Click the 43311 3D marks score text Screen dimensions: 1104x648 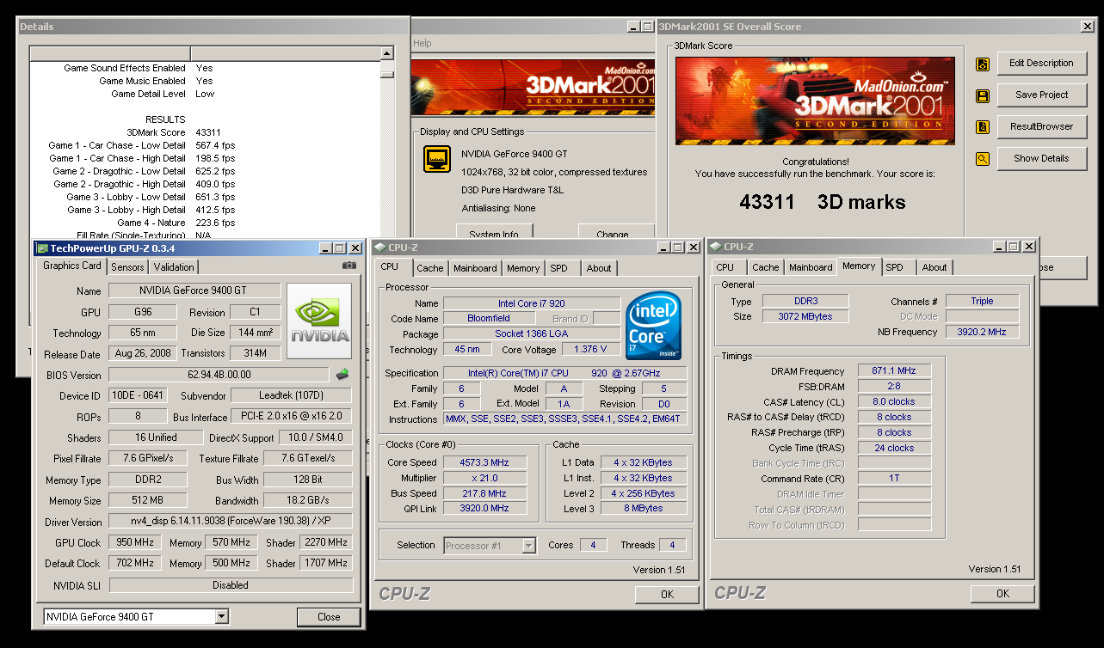point(822,203)
